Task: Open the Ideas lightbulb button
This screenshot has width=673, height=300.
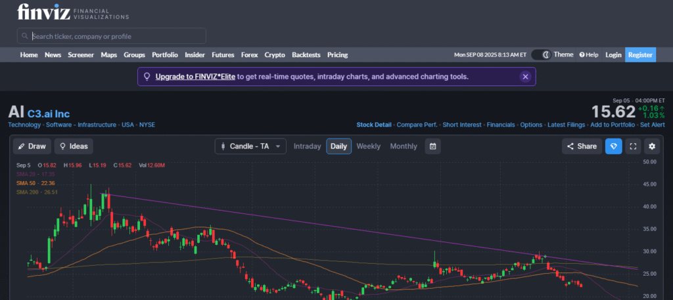Action: click(x=74, y=146)
